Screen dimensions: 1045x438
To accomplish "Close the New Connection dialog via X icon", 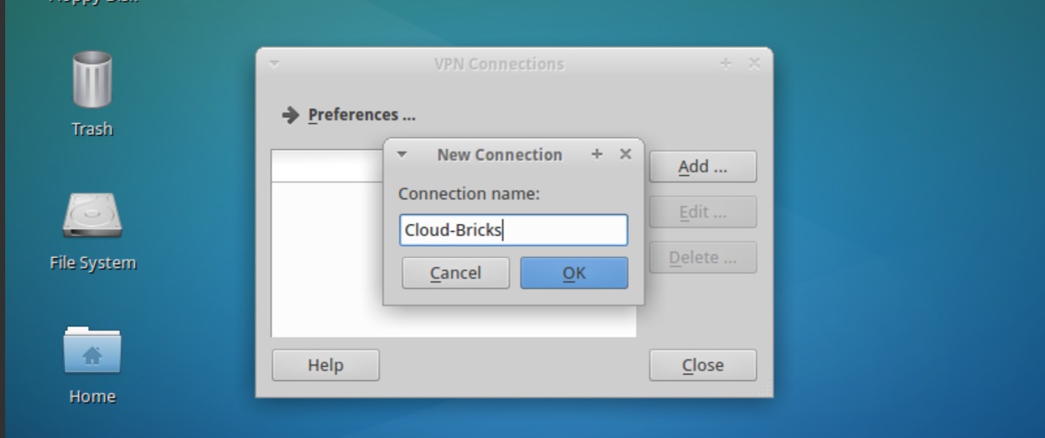I will 626,154.
